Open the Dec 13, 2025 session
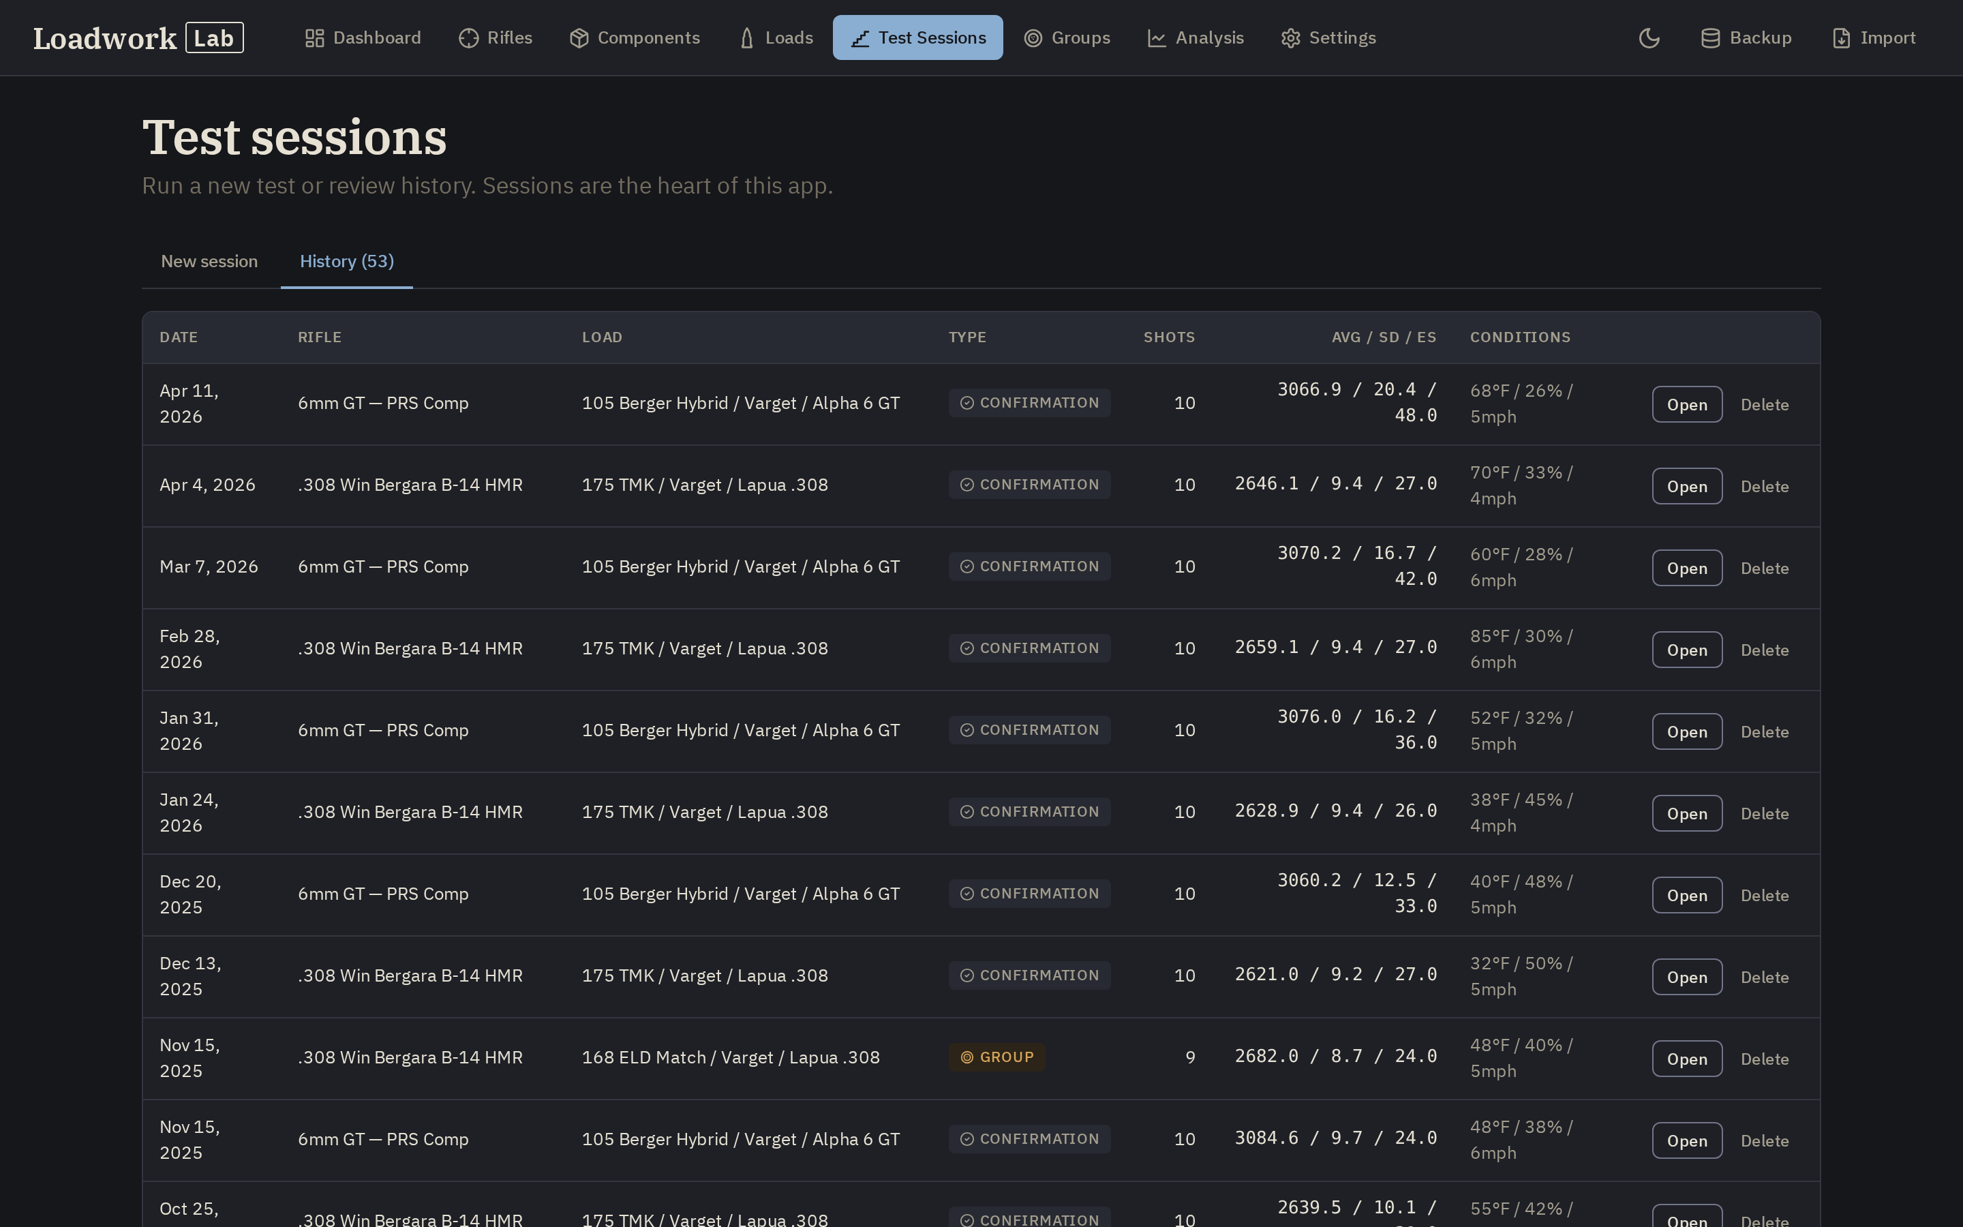 tap(1686, 977)
